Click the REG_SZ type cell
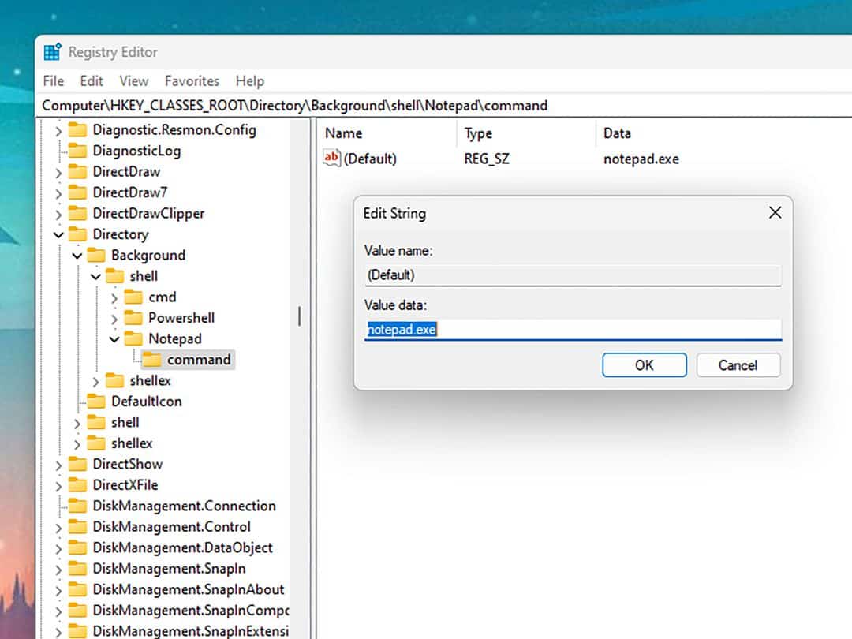852x639 pixels. 487,159
